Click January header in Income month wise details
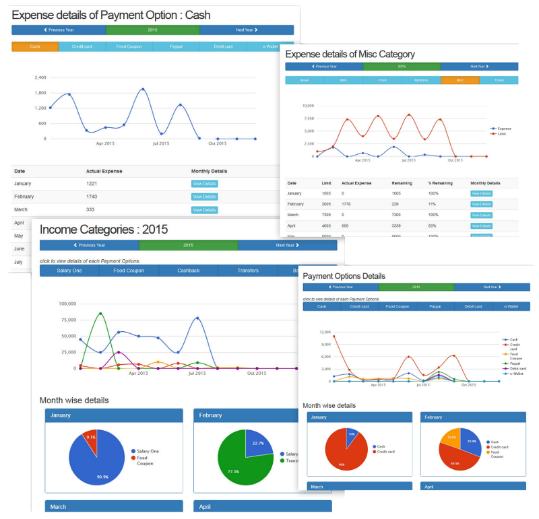This screenshot has height=519, width=539. (x=114, y=415)
